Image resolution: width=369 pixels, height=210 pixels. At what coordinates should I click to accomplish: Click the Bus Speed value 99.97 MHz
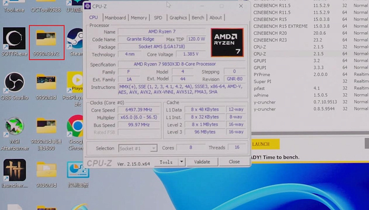click(139, 125)
